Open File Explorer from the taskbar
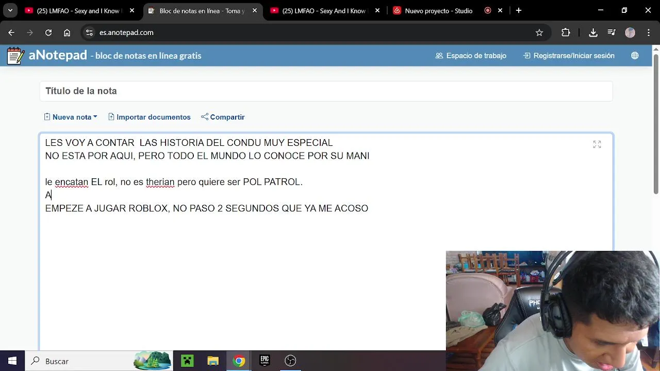 [x=213, y=361]
